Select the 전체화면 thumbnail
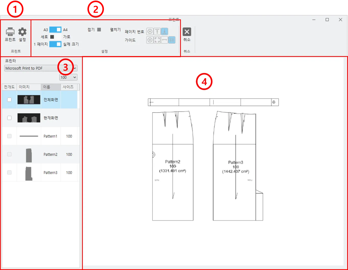348x270 pixels. click(29, 99)
